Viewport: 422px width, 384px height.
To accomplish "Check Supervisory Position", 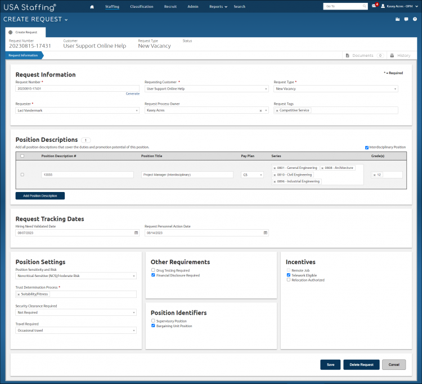I will (x=153, y=321).
